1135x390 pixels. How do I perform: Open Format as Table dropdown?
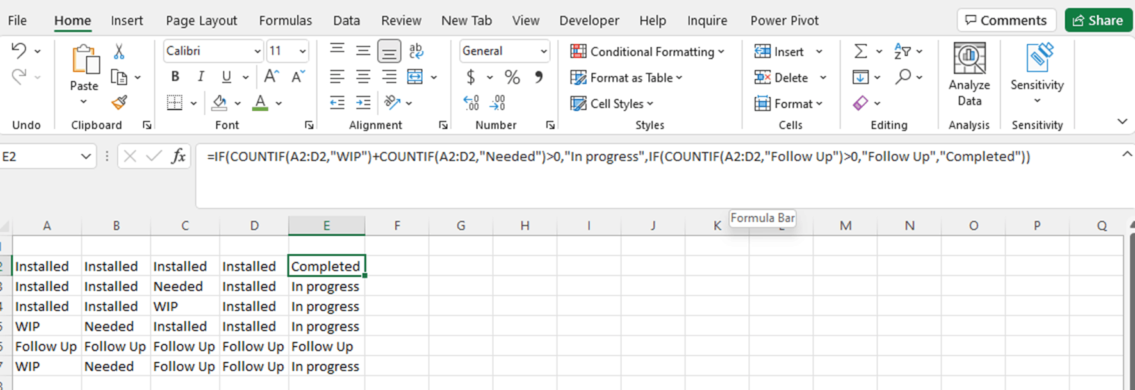[x=626, y=77]
